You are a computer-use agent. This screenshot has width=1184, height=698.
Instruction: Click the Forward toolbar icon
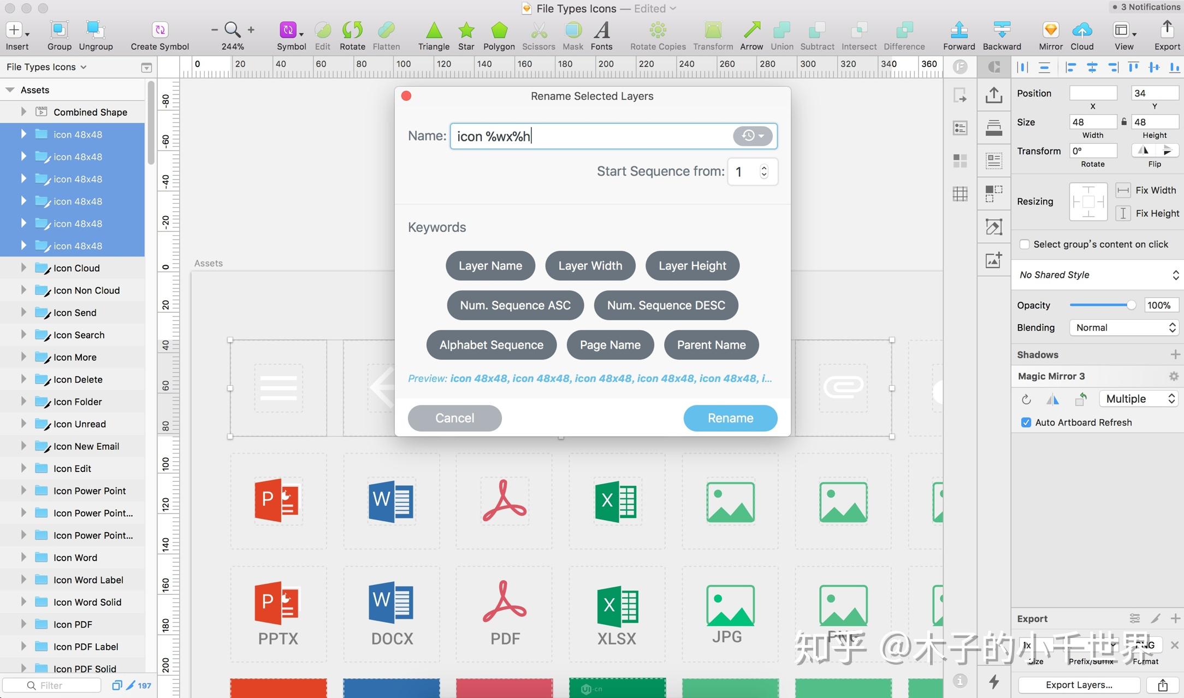point(959,30)
